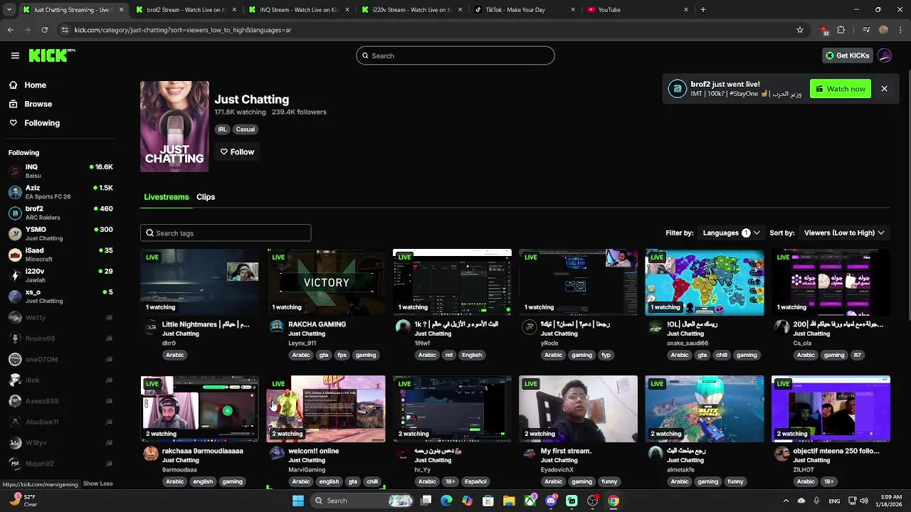Open the hamburger menu beside Kick logo
This screenshot has height=512, width=911.
pyautogui.click(x=15, y=55)
